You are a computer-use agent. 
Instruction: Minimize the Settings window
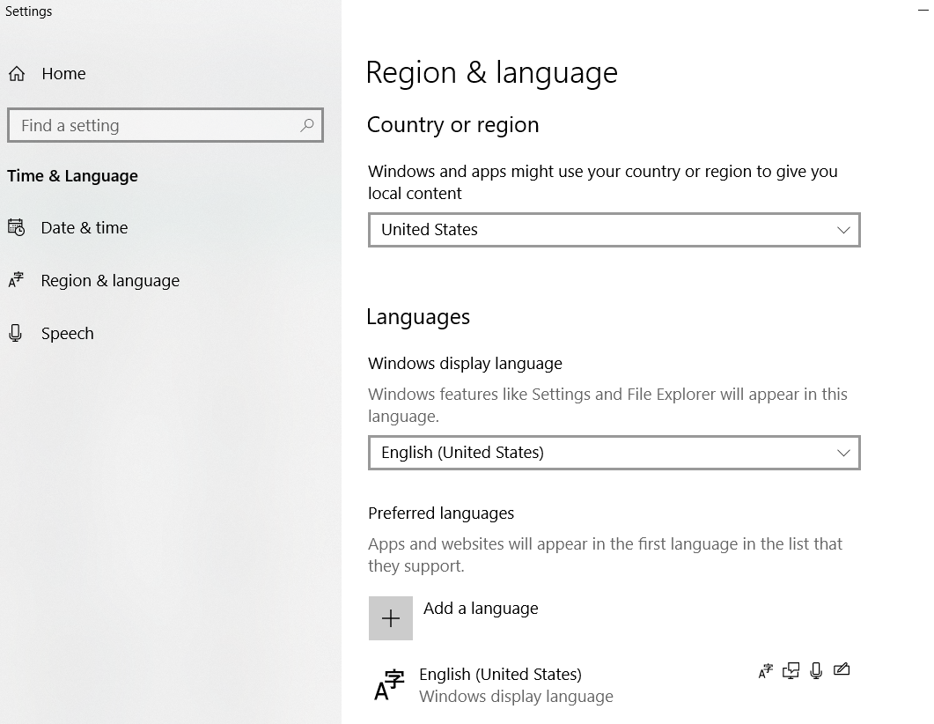[923, 11]
